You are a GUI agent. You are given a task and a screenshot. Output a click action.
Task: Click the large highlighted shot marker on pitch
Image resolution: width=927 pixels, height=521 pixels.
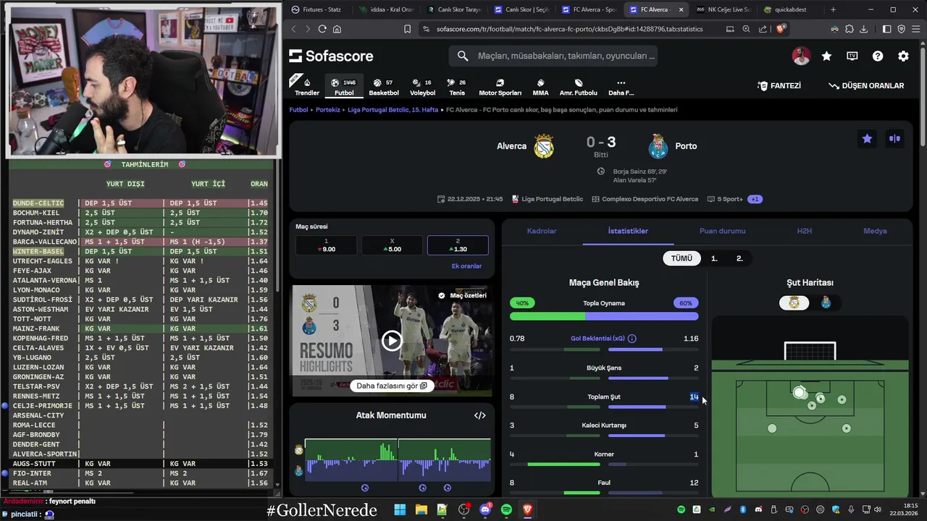click(x=799, y=392)
